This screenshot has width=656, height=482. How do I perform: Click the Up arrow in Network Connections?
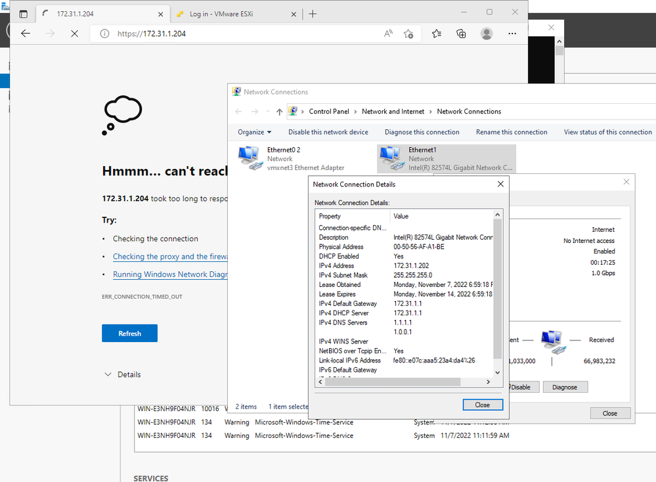(279, 112)
